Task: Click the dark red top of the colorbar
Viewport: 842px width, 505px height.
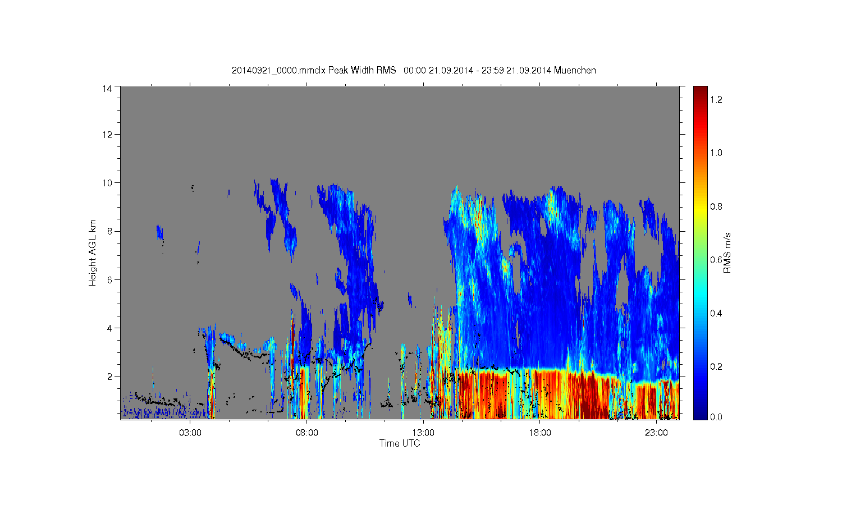Action: tap(700, 93)
